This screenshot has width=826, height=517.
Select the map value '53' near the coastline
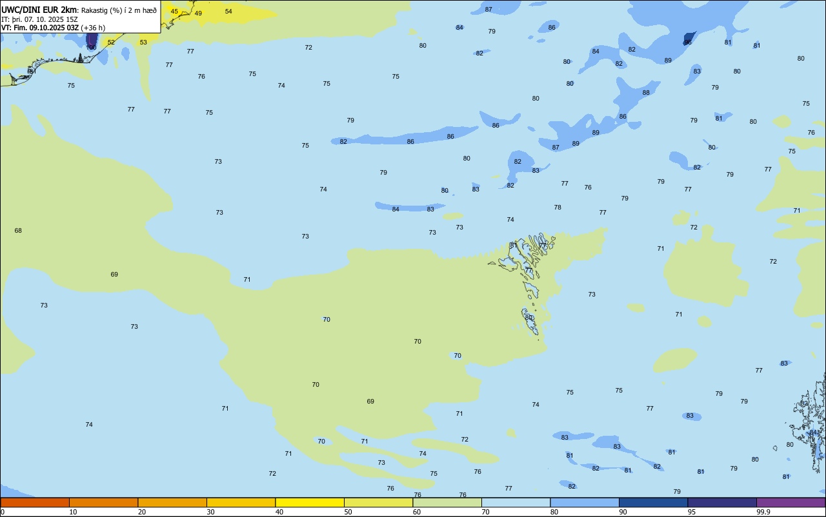click(143, 43)
